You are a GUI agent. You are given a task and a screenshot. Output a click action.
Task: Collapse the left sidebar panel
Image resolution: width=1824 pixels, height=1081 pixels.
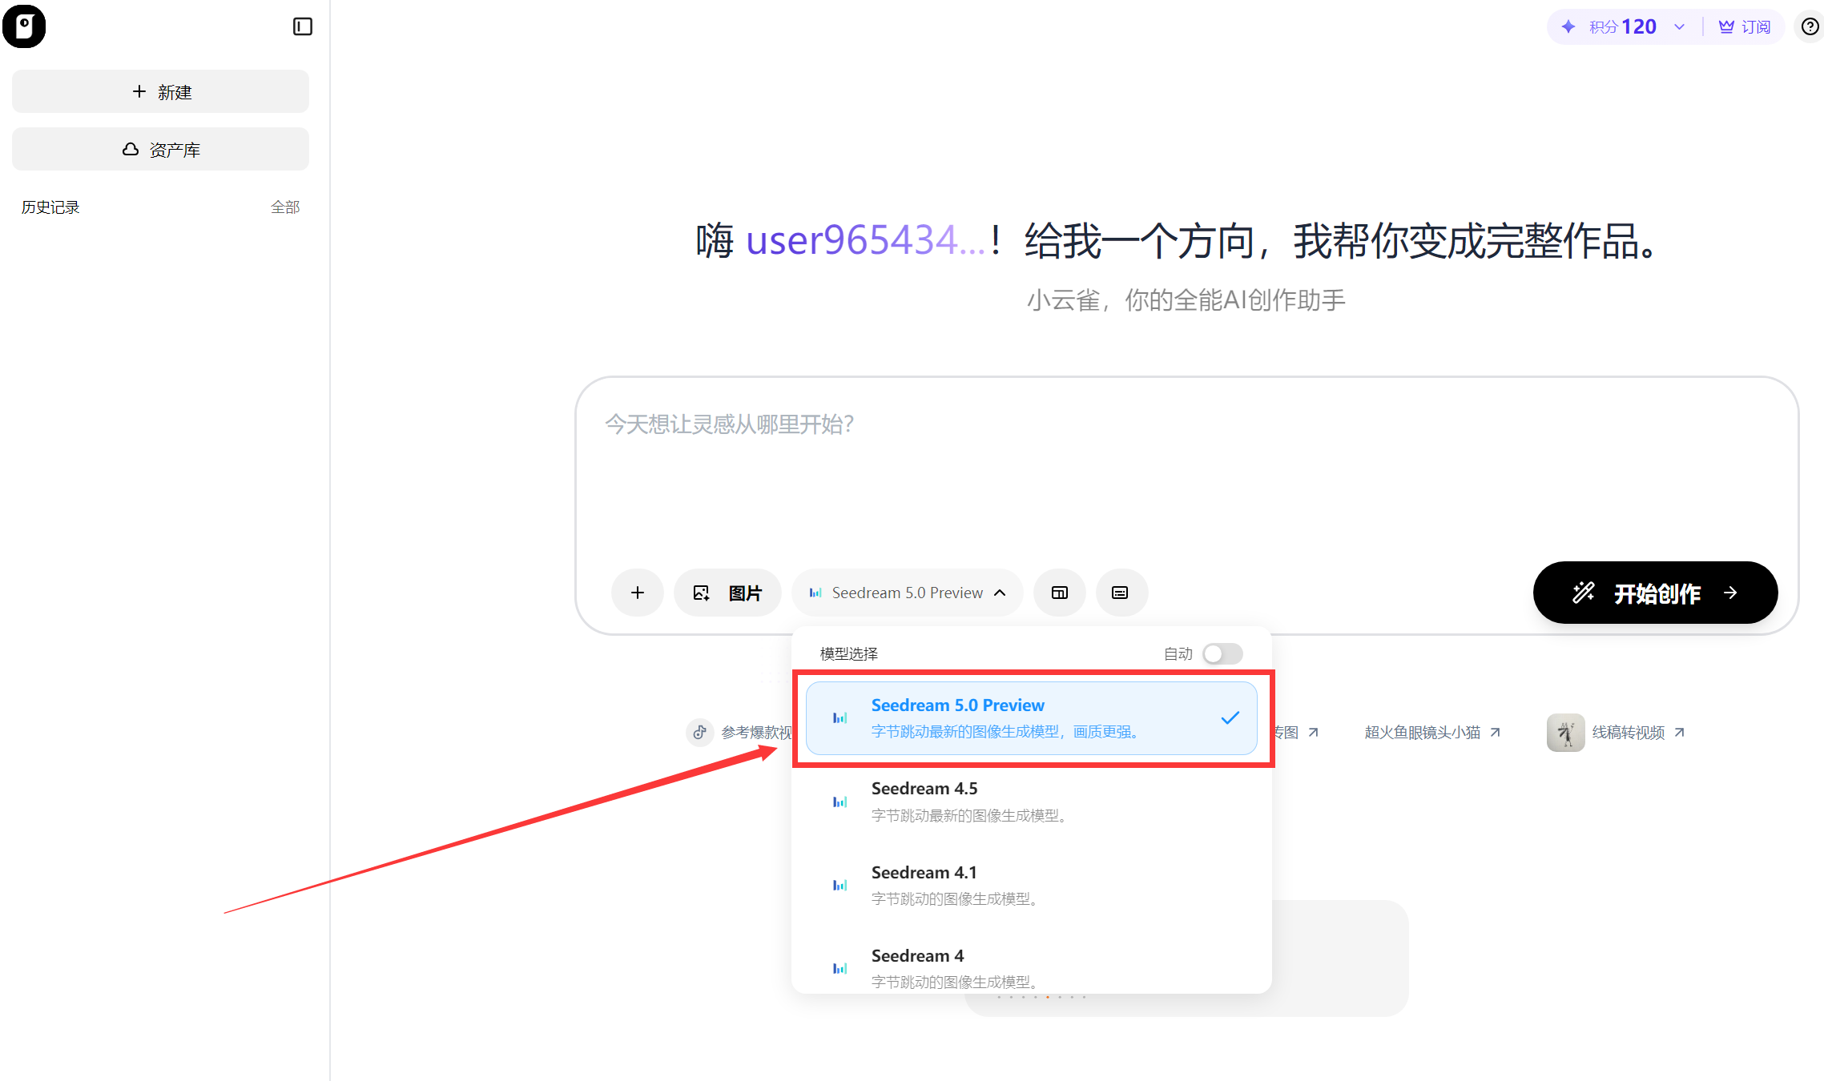point(302,26)
